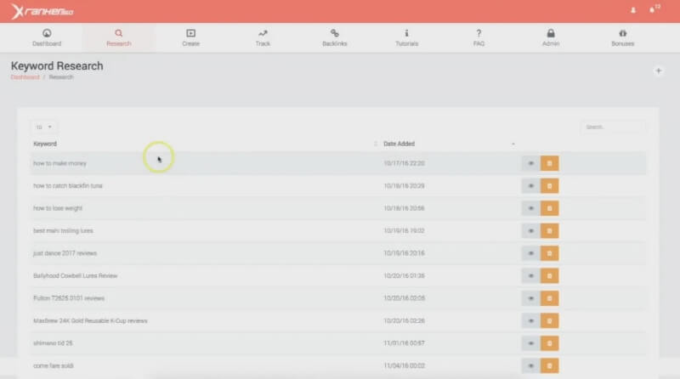680x379 pixels.
Task: Open the Bonuses section
Action: tap(623, 37)
